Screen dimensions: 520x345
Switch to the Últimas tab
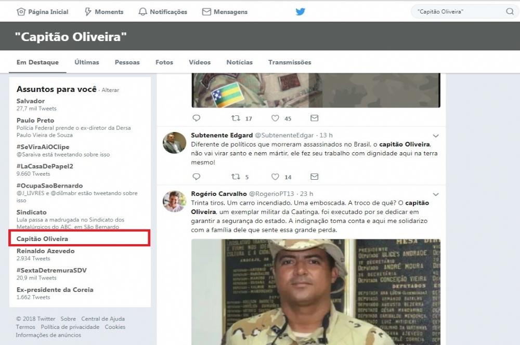pos(86,62)
